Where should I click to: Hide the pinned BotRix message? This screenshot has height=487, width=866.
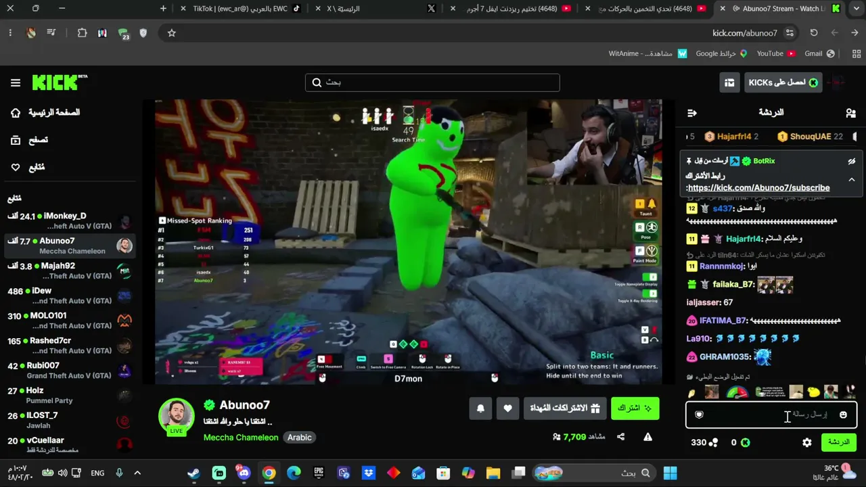click(852, 161)
